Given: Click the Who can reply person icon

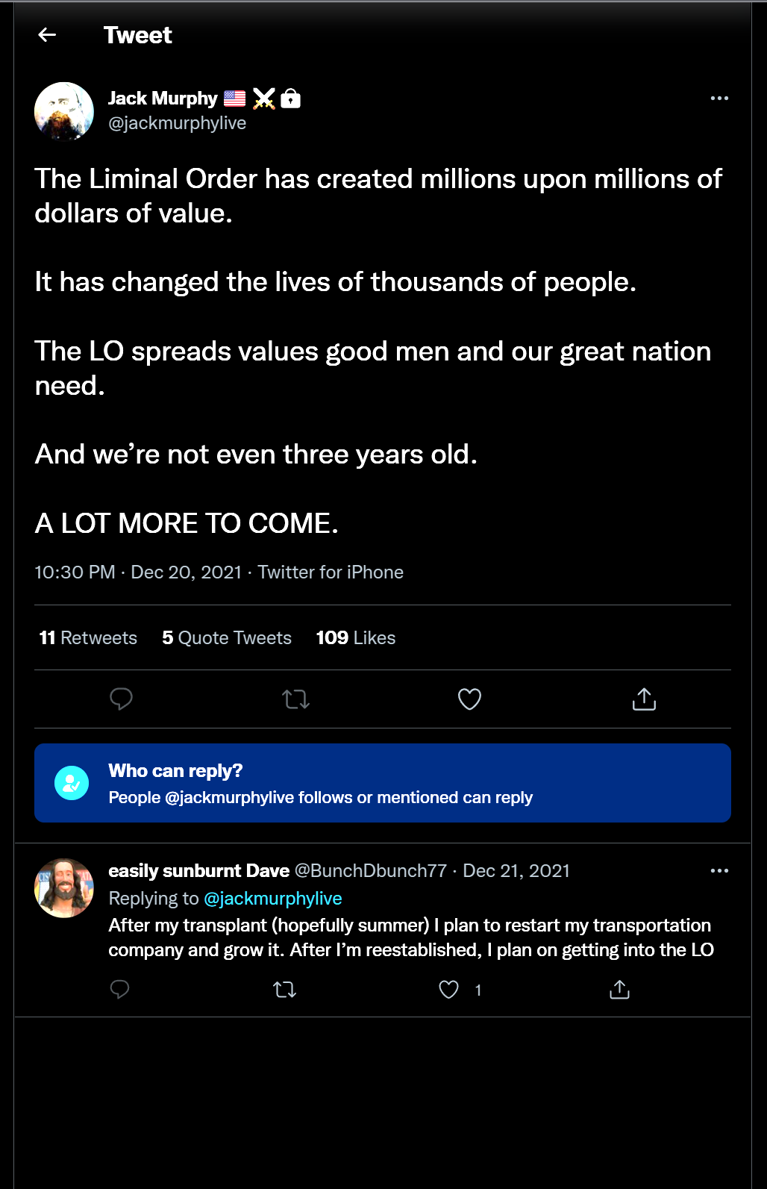Looking at the screenshot, I should click(72, 783).
